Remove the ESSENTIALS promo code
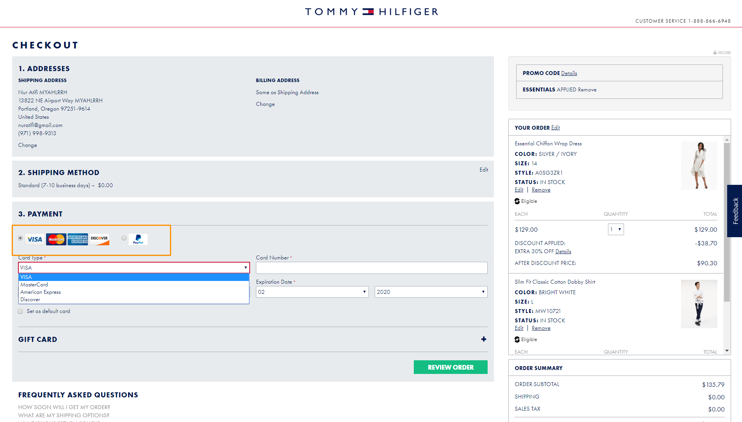The image size is (742, 422). tap(587, 89)
